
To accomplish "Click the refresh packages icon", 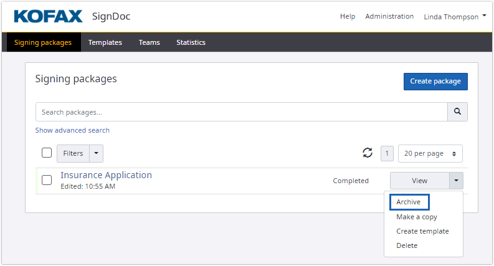I will pos(368,153).
